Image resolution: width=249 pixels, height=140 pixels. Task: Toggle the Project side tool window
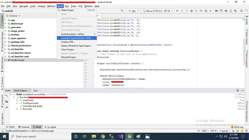click(x=2, y=20)
